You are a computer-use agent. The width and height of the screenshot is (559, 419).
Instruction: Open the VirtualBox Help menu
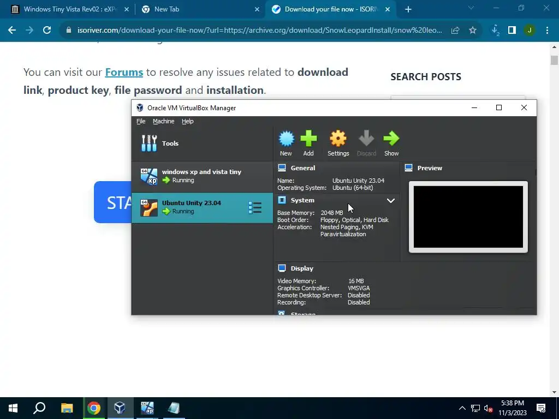(x=188, y=121)
